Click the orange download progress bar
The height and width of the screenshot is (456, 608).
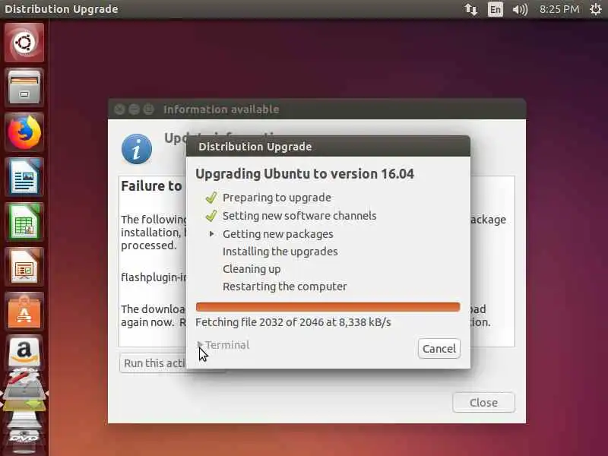328,307
